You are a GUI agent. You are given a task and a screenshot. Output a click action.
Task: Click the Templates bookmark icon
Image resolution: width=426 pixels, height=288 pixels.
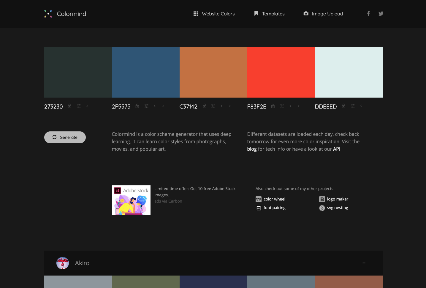tap(256, 14)
